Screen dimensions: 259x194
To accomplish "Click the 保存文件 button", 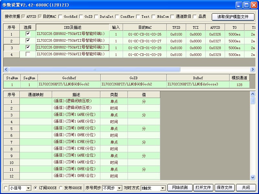I will pyautogui.click(x=224, y=188).
